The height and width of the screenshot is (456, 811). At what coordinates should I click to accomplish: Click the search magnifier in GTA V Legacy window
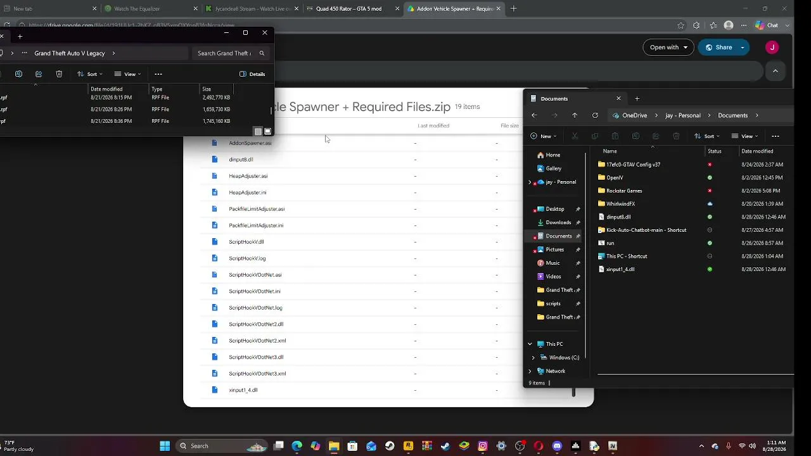(262, 53)
